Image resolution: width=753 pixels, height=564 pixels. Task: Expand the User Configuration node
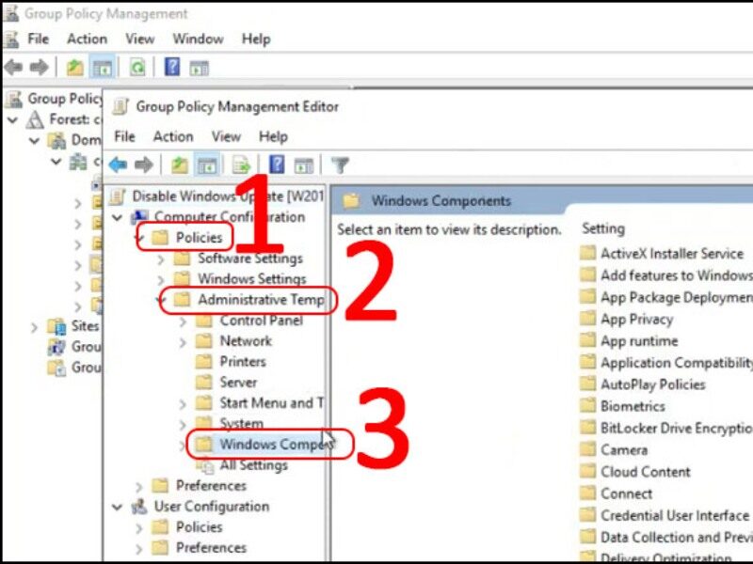[x=117, y=506]
